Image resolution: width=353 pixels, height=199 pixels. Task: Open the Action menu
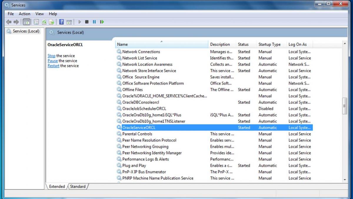24,14
